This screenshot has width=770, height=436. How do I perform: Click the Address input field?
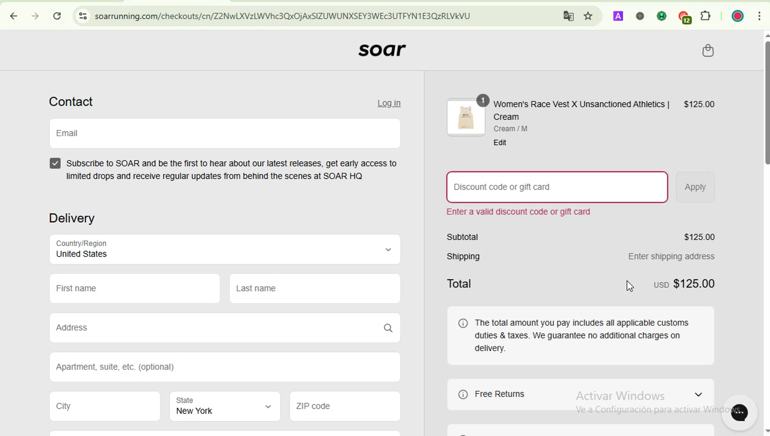(x=225, y=328)
